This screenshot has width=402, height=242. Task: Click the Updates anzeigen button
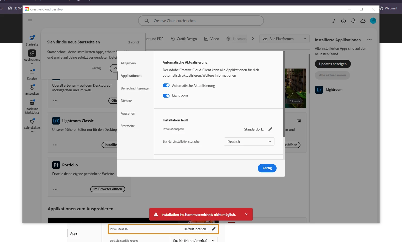[333, 64]
